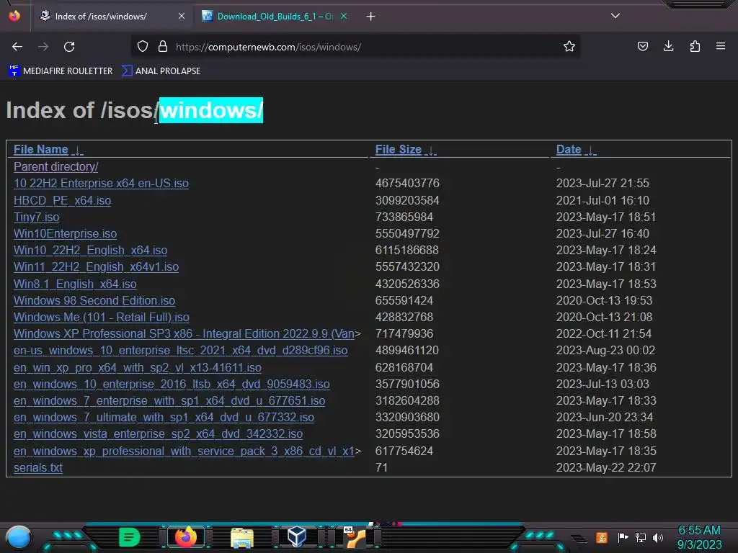Download Win11_22H2_English_x64v1.iso
Image resolution: width=738 pixels, height=553 pixels.
coord(96,267)
